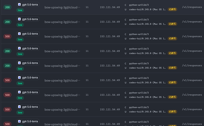Click the green low tag in the second row

point(20,25)
